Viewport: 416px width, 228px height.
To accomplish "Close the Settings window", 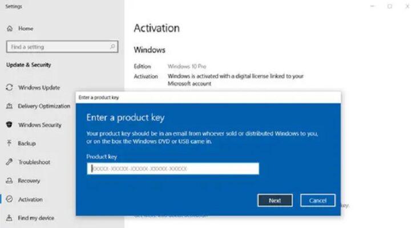I will coord(407,6).
